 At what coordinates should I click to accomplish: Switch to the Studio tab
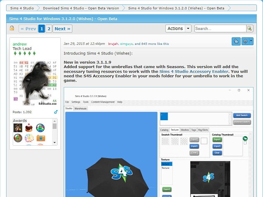[x=69, y=108]
